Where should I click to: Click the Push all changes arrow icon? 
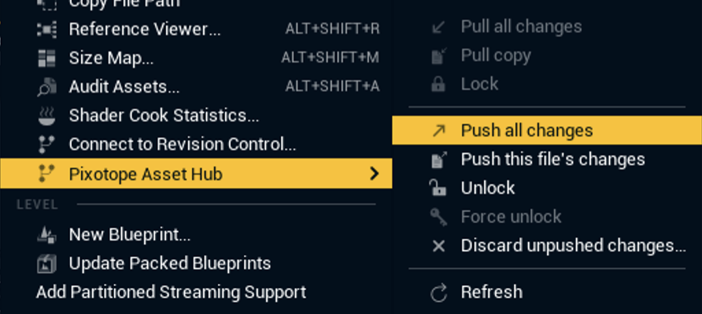(x=439, y=131)
